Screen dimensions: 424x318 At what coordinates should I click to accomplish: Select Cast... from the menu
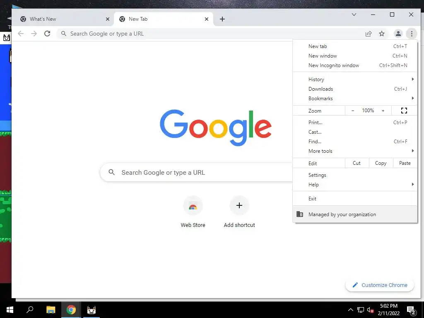pyautogui.click(x=355, y=132)
